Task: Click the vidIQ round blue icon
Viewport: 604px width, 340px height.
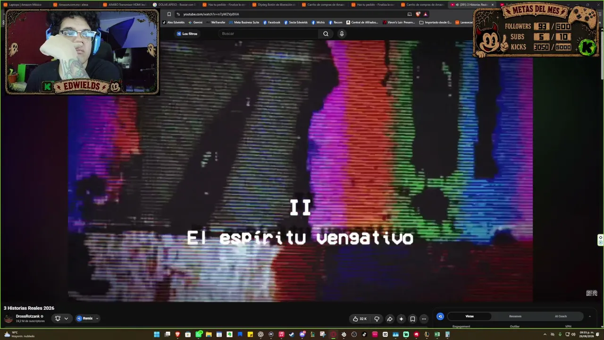Action: [x=440, y=316]
